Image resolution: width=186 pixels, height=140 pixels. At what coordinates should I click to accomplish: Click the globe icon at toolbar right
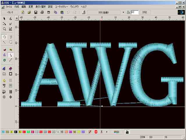point(181,12)
